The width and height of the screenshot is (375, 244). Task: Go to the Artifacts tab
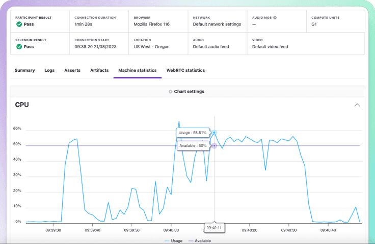[x=99, y=70]
